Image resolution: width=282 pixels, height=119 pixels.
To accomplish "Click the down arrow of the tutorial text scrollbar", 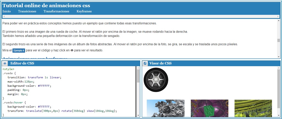I will 279,57.
